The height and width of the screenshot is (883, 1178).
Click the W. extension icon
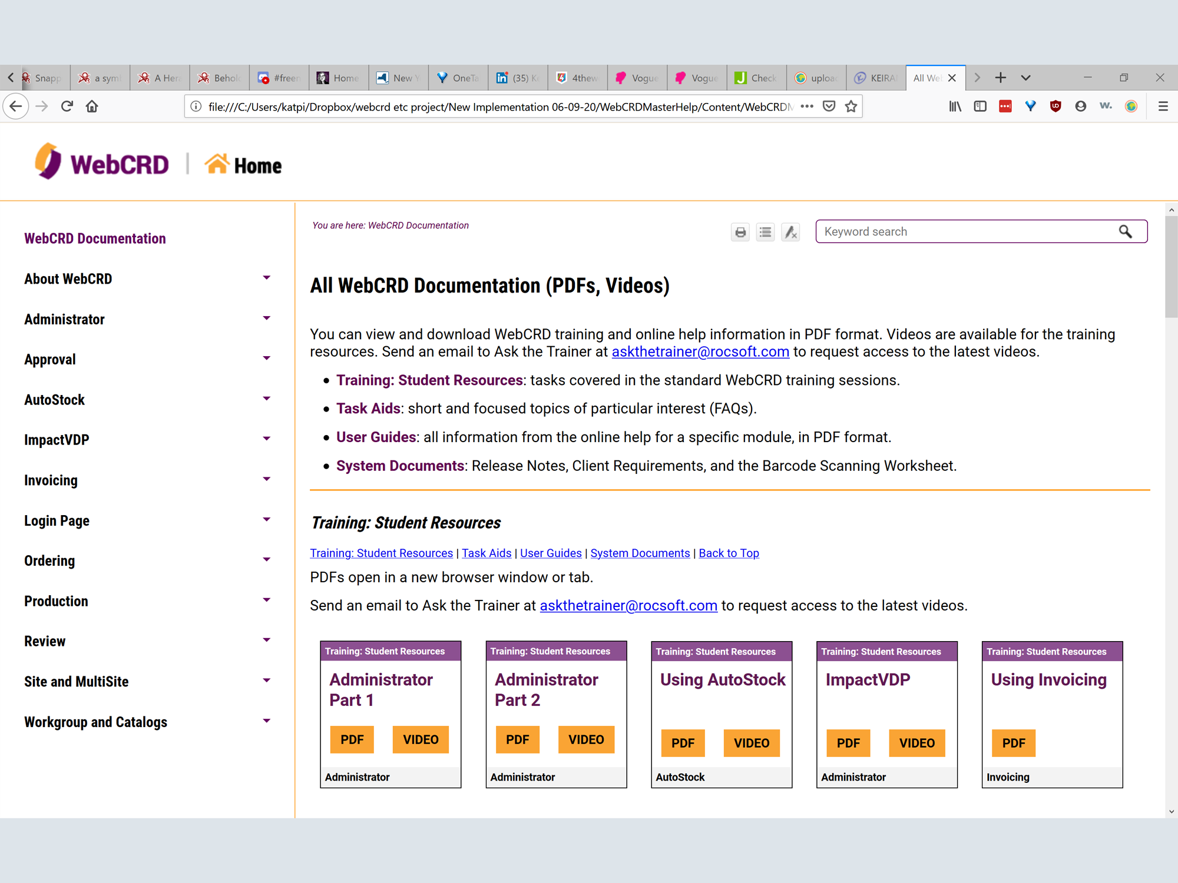pos(1106,106)
